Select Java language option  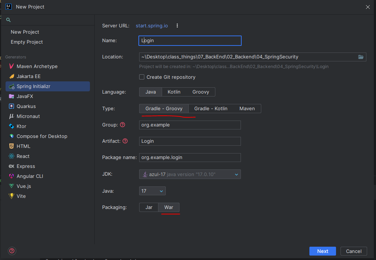coord(151,92)
